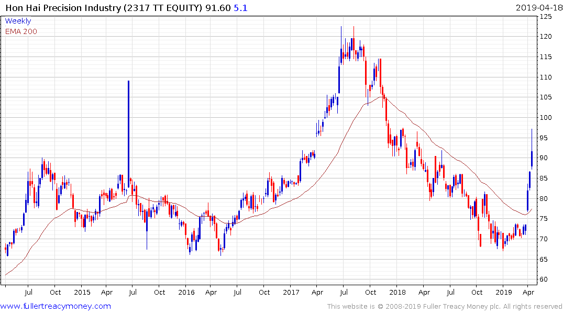This screenshot has height=314, width=563.
Task: Click the 80 price axis label
Action: click(x=544, y=198)
